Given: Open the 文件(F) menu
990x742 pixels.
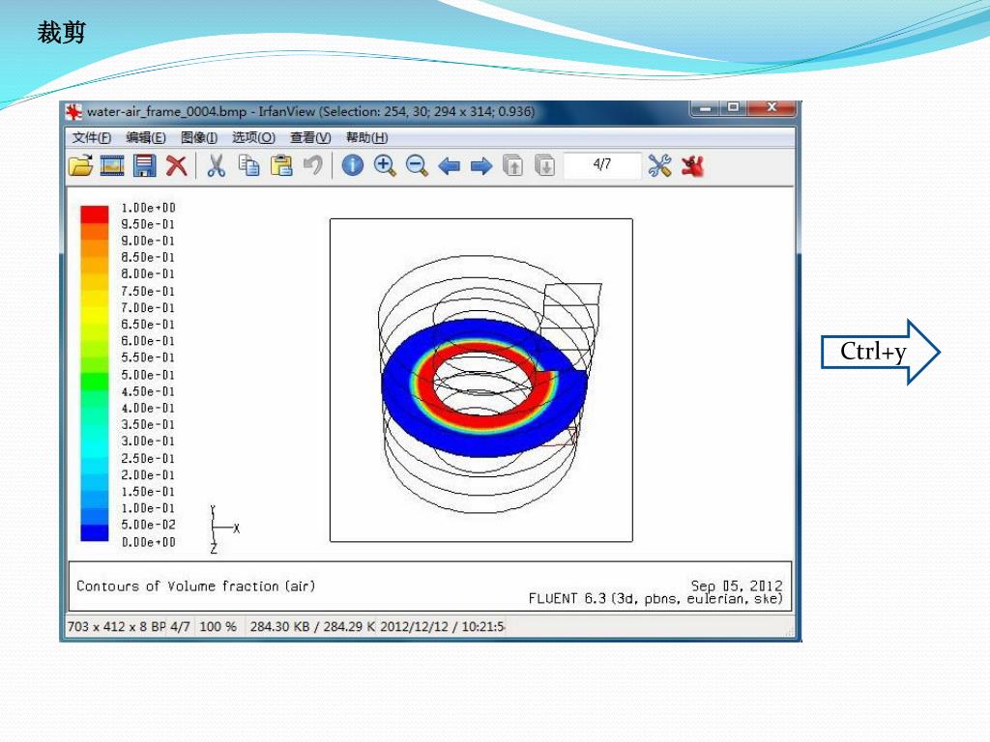Looking at the screenshot, I should [92, 137].
